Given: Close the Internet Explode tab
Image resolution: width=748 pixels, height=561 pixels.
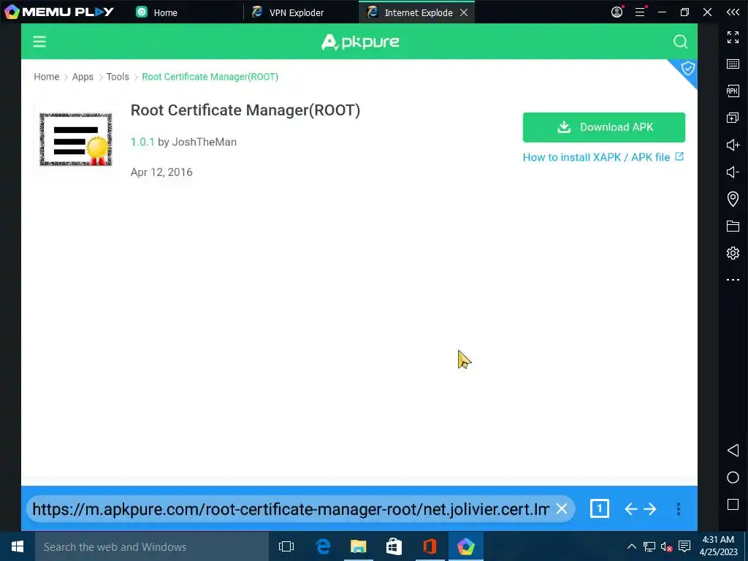Looking at the screenshot, I should (464, 13).
